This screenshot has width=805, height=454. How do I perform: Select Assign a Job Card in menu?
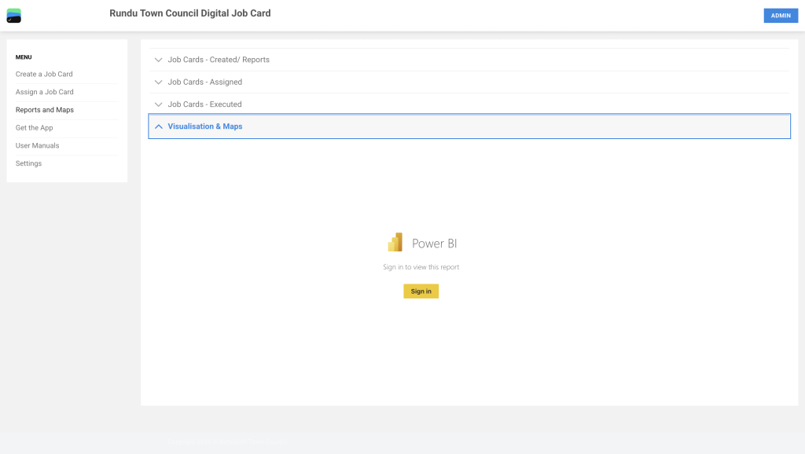tap(45, 92)
